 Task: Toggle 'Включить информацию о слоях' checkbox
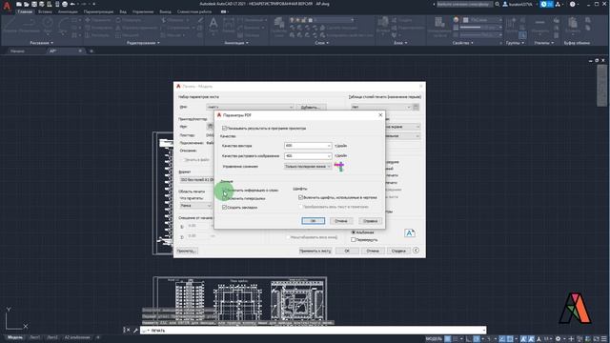[225, 191]
